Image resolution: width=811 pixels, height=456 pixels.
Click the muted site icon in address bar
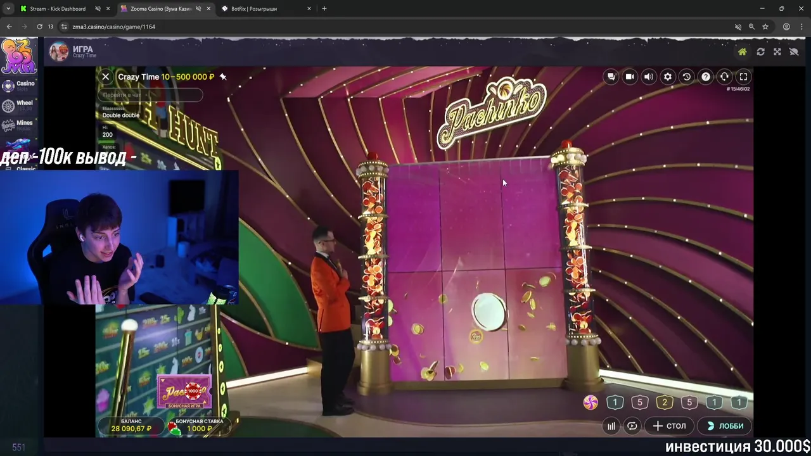click(738, 27)
